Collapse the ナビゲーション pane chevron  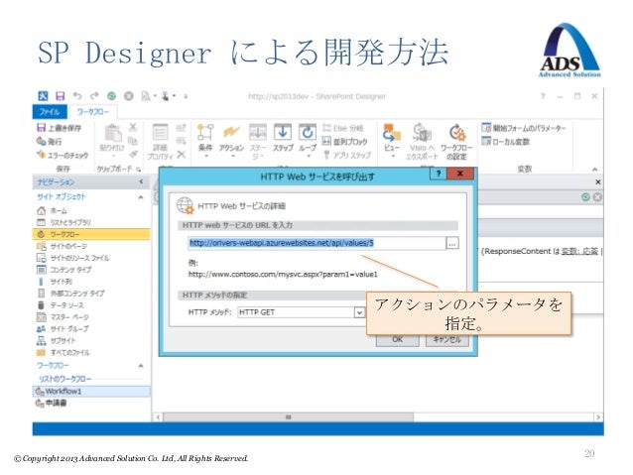click(141, 182)
